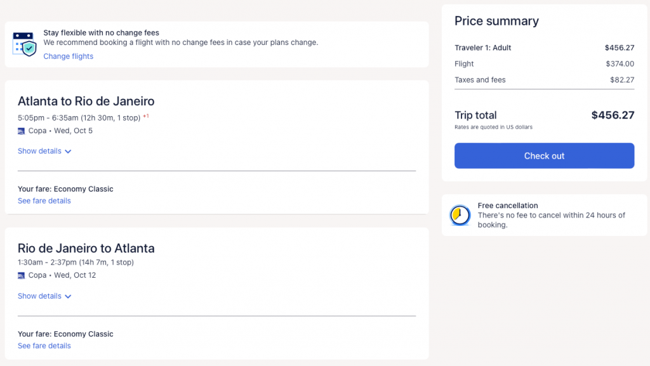
Task: Click the Price summary heading
Action: click(496, 21)
